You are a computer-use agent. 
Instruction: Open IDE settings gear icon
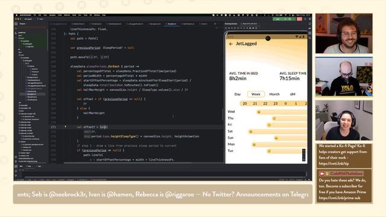point(309,19)
